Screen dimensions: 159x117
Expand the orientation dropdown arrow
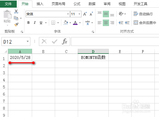(x=125, y=14)
